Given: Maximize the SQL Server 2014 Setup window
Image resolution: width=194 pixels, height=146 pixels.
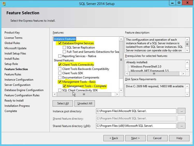Looking at the screenshot, I should tap(179, 3).
